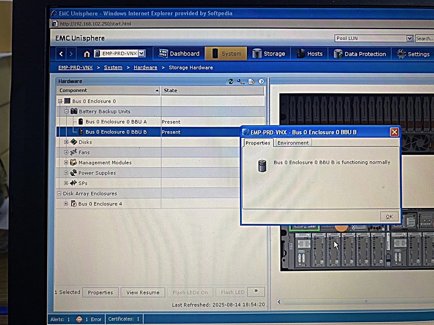Expand the Disks tree node

(x=66, y=142)
